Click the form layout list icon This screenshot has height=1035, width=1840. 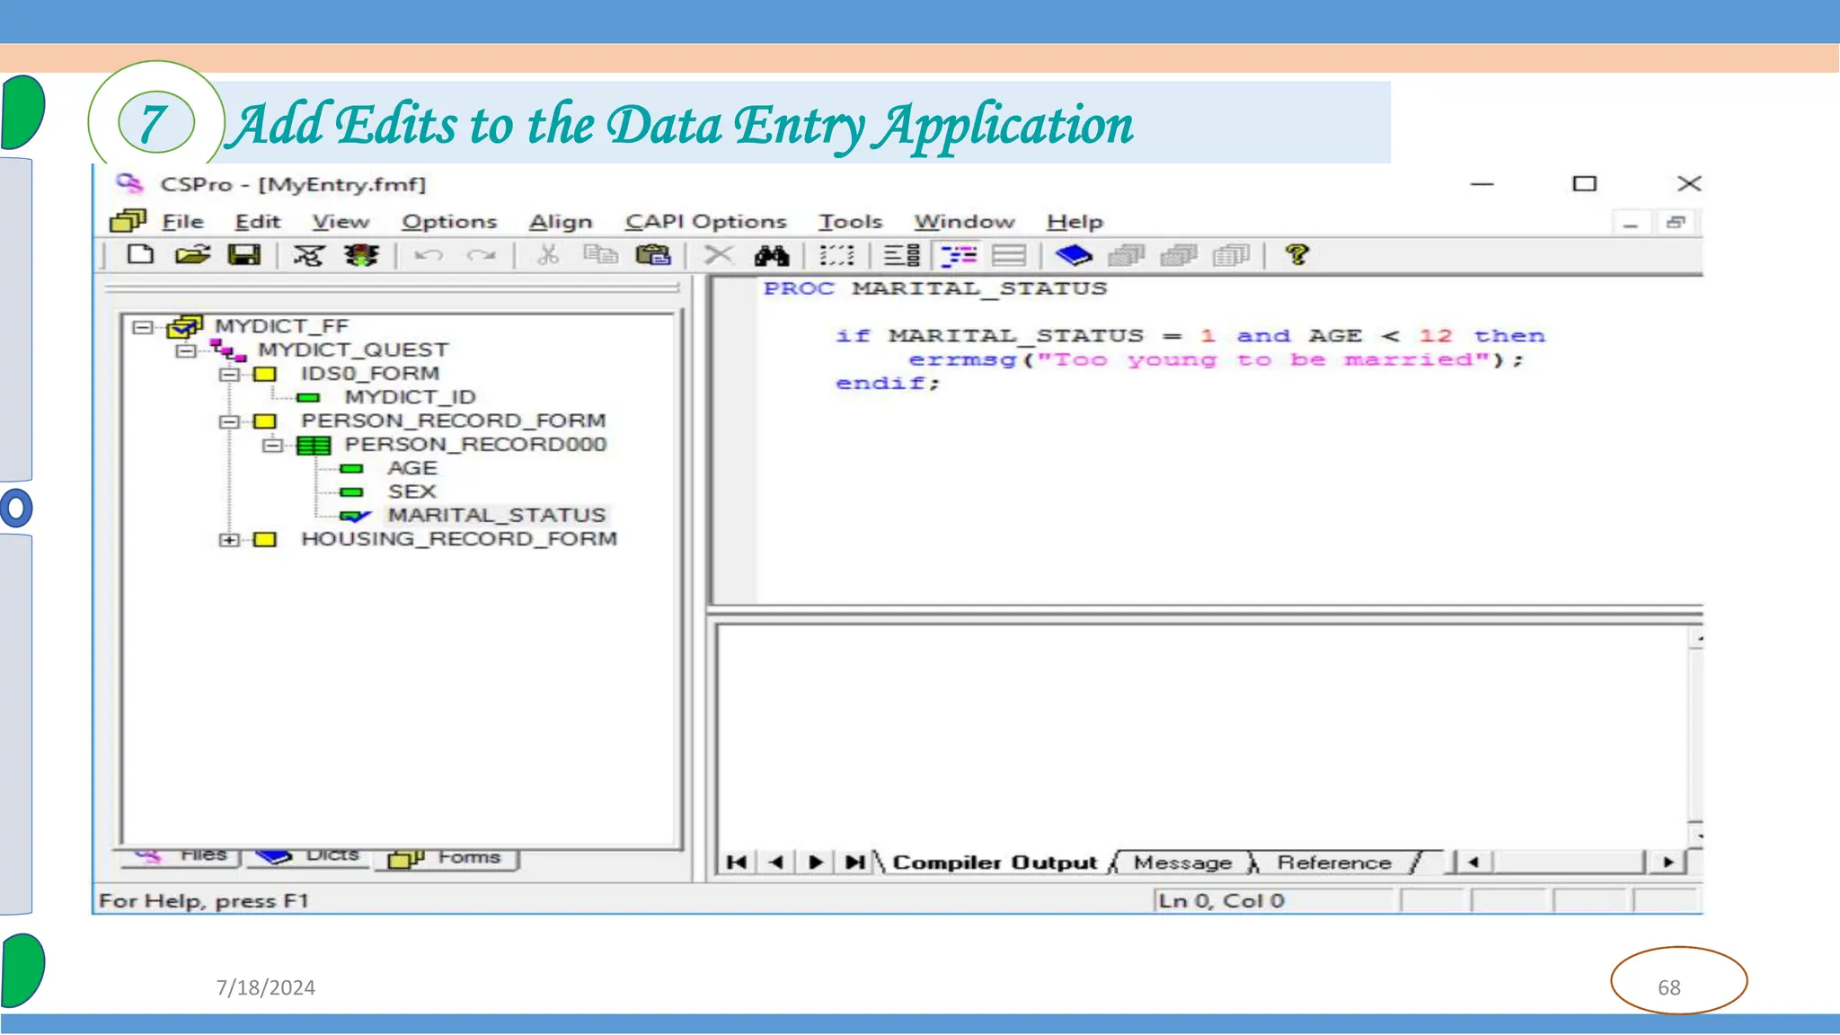(x=901, y=255)
